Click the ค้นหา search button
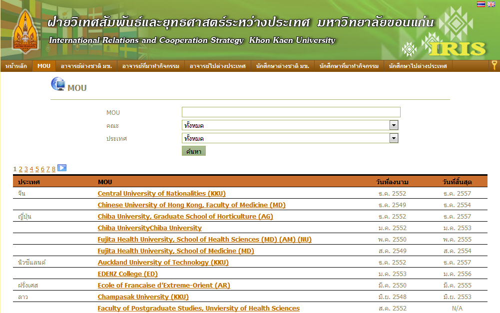Image resolution: width=500 pixels, height=313 pixels. tap(194, 151)
